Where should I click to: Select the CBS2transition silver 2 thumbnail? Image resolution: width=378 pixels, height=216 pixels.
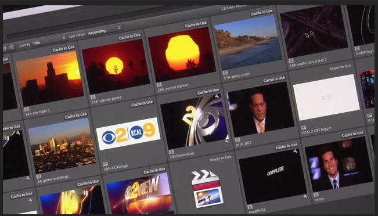(195, 121)
